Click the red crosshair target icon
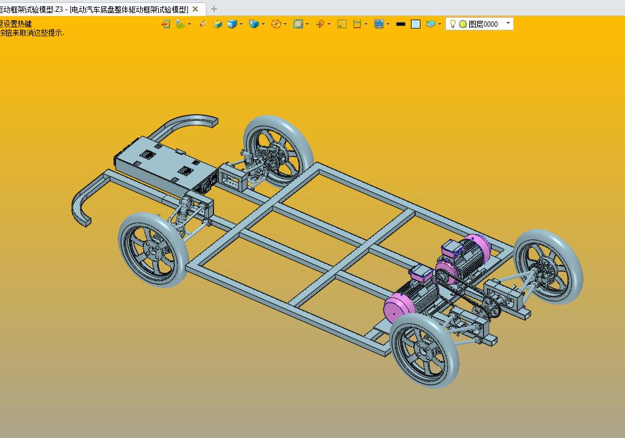This screenshot has height=438, width=625. (x=320, y=24)
